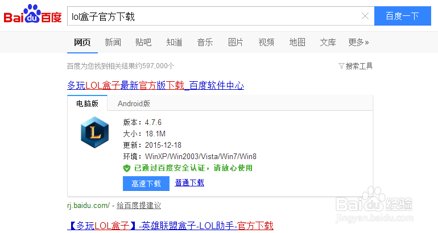The image size is (438, 233).
Task: Click the Baidu logo
Action: 32,14
